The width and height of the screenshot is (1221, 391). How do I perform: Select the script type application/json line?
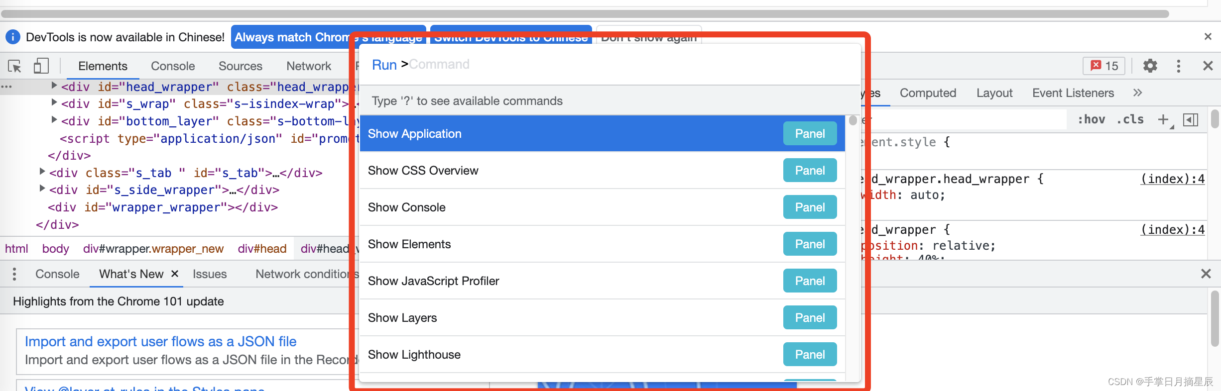coord(209,138)
